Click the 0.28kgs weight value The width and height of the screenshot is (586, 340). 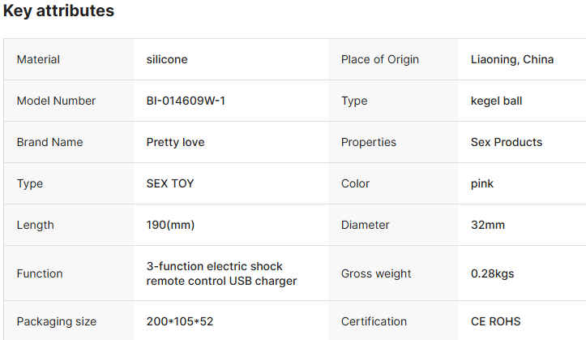point(491,273)
